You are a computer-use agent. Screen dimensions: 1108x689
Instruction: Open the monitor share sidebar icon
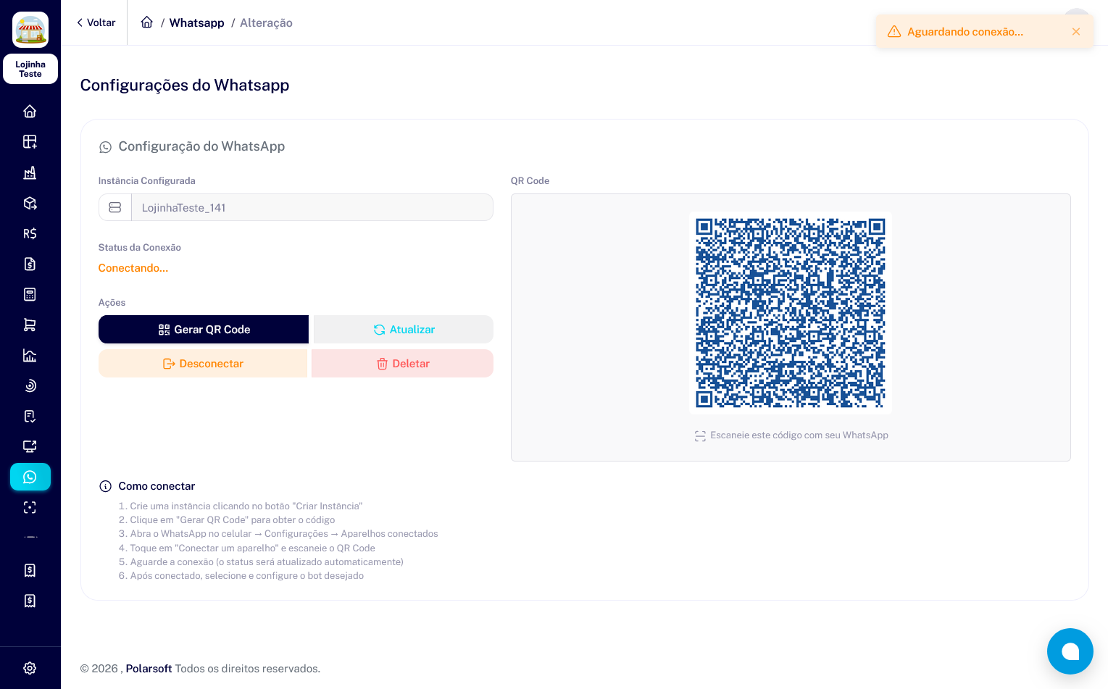pos(30,446)
